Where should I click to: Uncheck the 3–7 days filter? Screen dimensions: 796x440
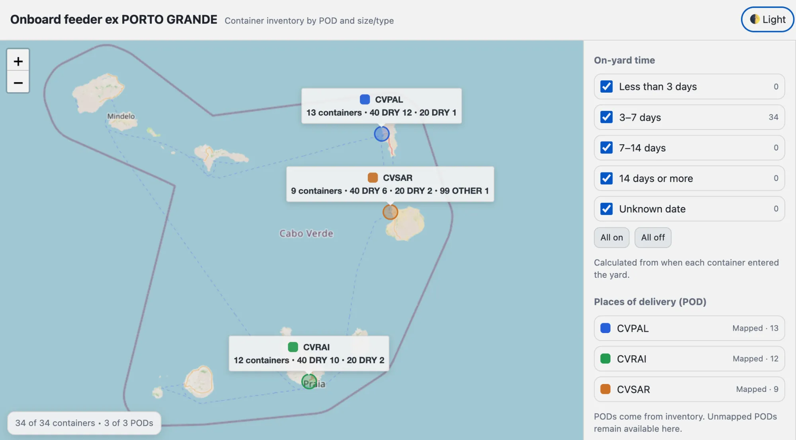coord(607,117)
